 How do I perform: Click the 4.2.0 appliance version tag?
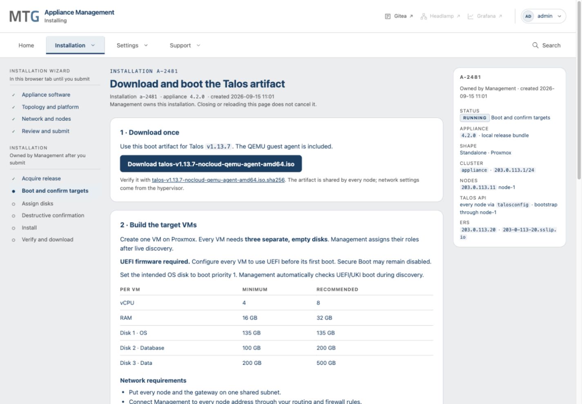pos(468,135)
